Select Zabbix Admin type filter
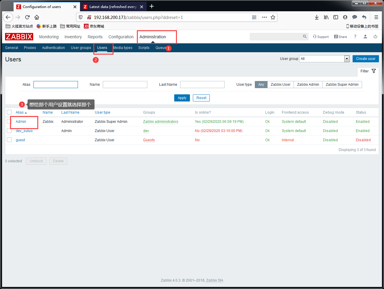 click(x=308, y=85)
